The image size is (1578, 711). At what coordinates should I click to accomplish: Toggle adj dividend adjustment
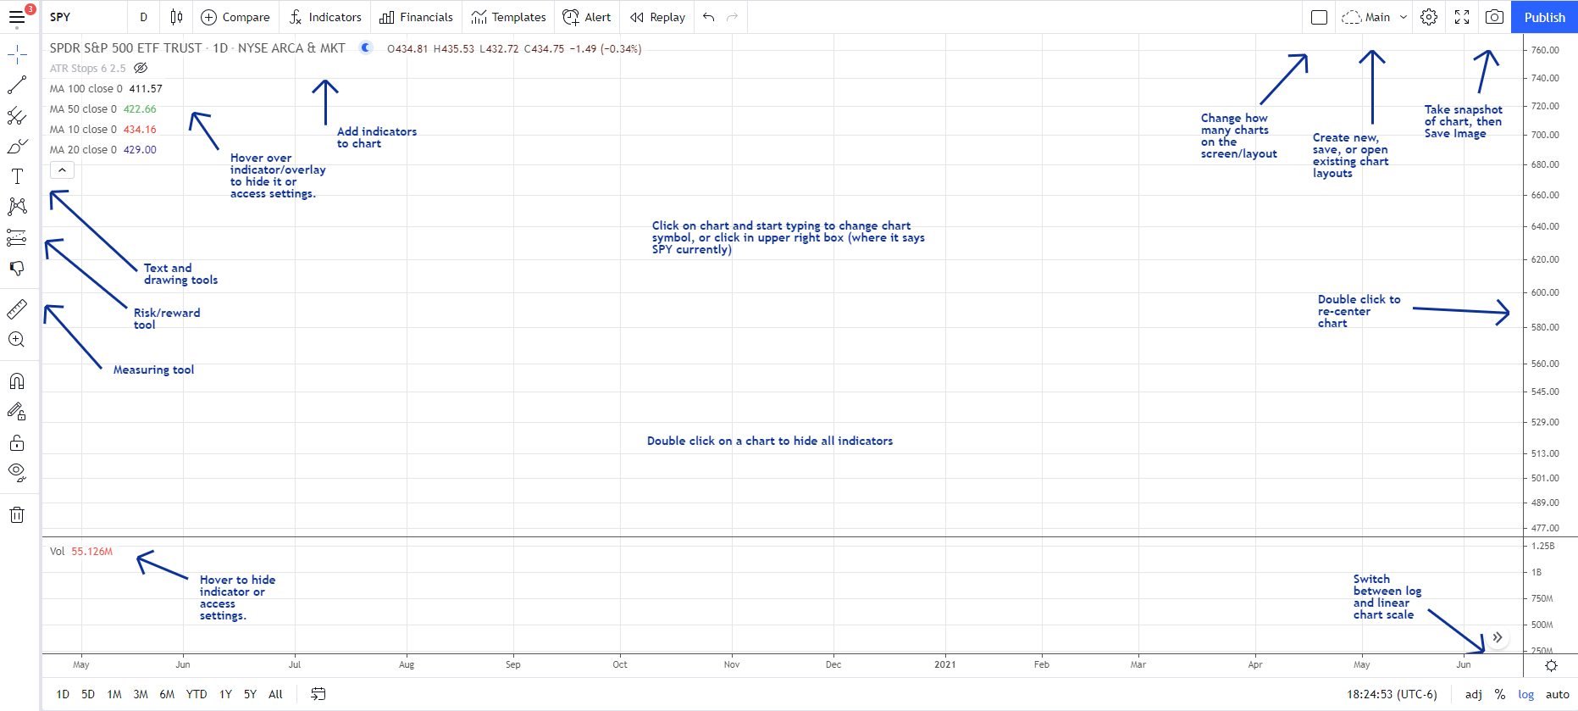point(1474,694)
